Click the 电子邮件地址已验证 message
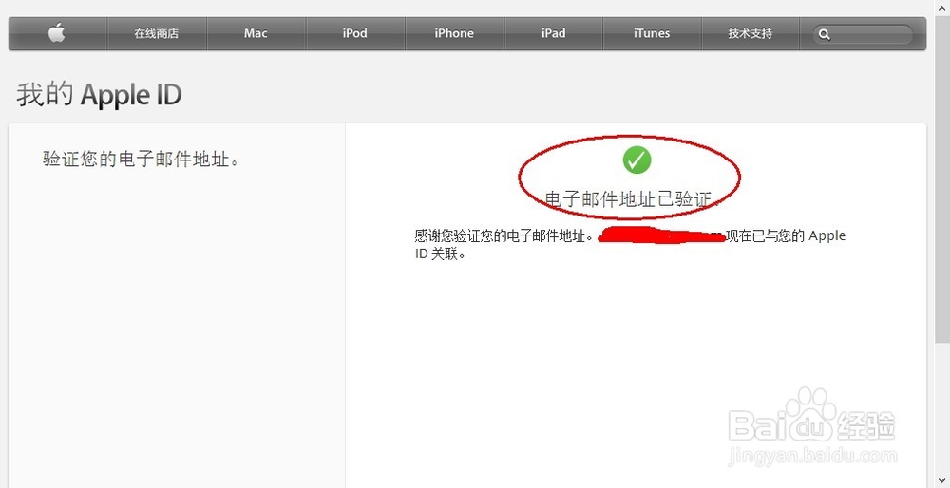 [632, 199]
